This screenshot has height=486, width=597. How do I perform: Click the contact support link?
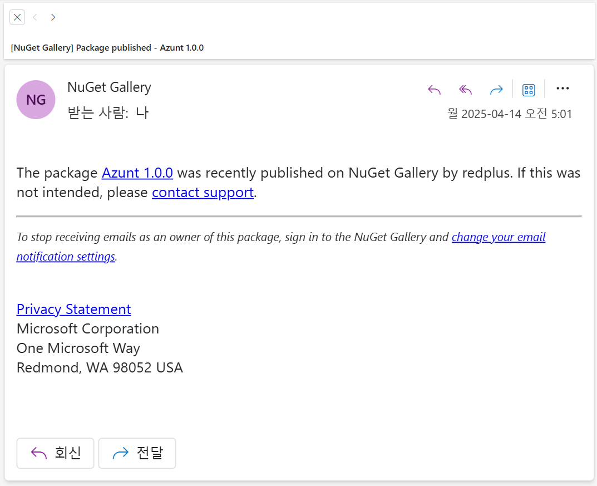click(203, 193)
